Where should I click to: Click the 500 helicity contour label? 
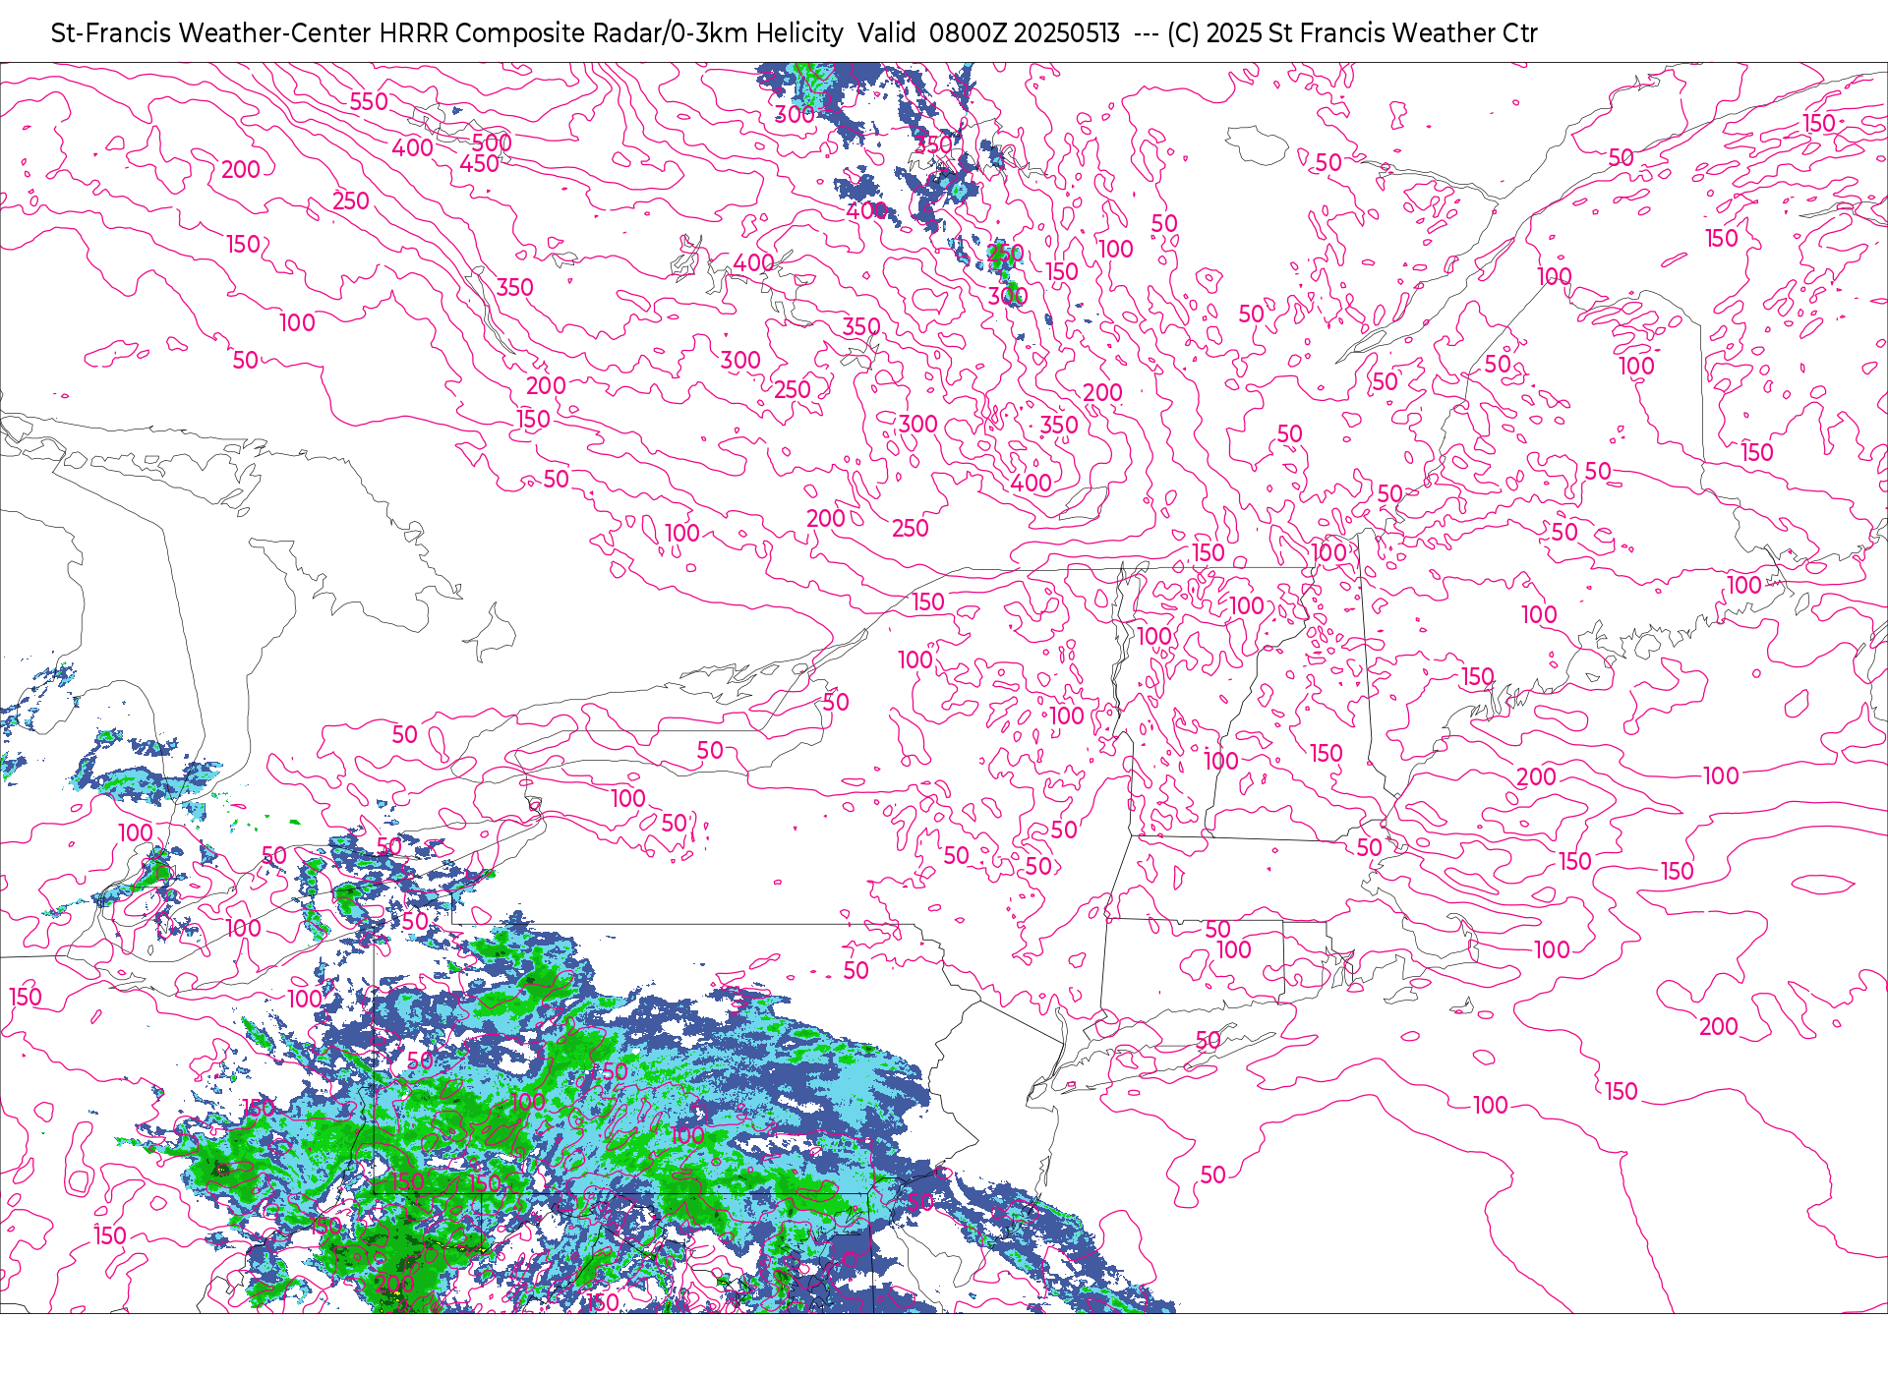(x=492, y=143)
